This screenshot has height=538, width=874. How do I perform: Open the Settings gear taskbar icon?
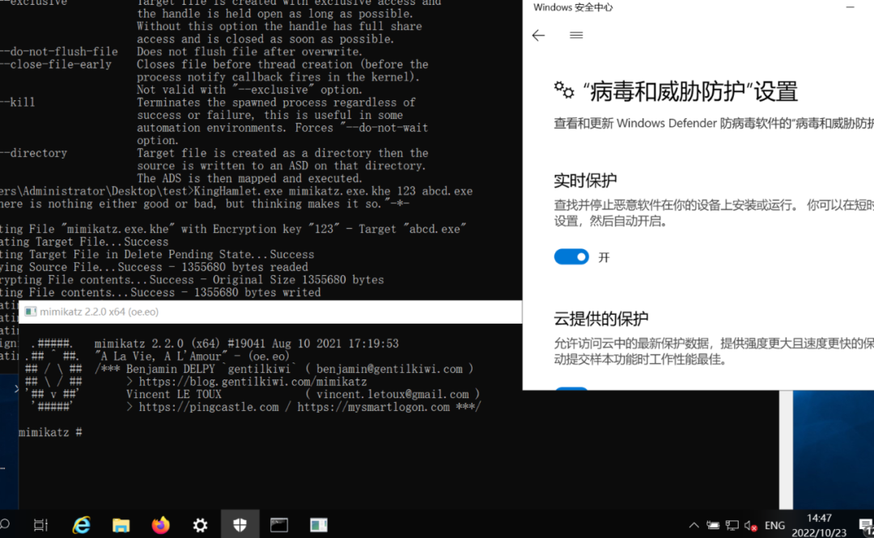pyautogui.click(x=200, y=524)
